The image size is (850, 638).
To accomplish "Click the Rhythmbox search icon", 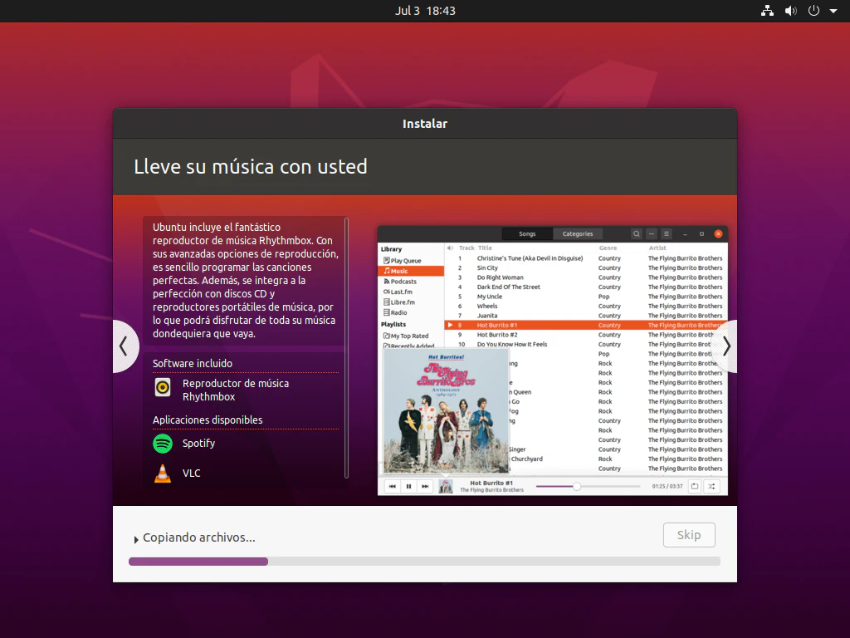I will [x=637, y=233].
